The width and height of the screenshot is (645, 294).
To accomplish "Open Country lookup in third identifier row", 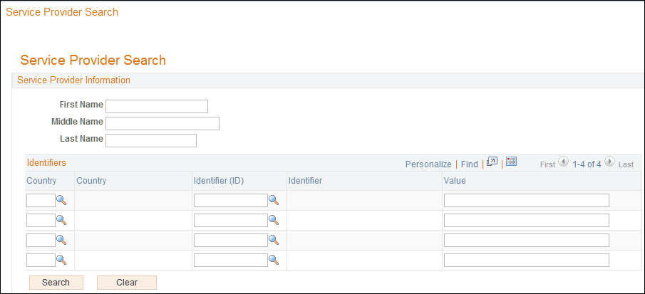I will (x=61, y=240).
